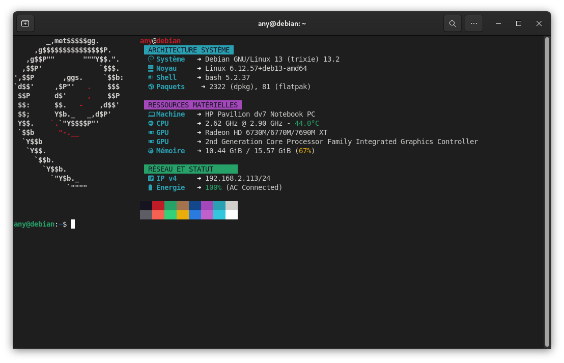
Task: Maximize the terminal window
Action: pyautogui.click(x=519, y=23)
